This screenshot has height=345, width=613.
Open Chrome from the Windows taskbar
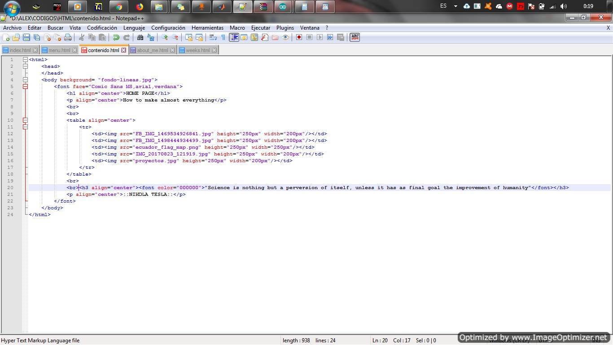(x=119, y=7)
